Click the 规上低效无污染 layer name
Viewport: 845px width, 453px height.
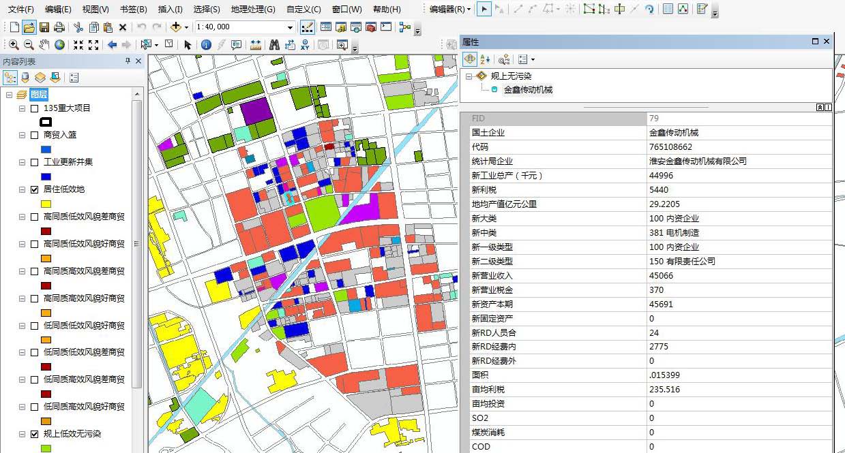72,434
